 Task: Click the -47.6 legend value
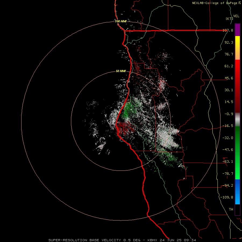click(228, 150)
